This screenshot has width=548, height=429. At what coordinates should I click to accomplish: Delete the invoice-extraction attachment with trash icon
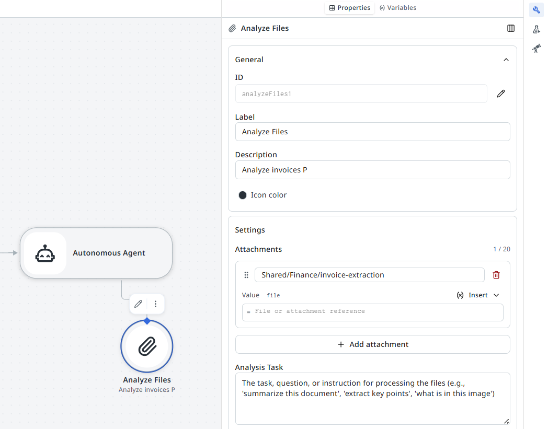pos(496,275)
